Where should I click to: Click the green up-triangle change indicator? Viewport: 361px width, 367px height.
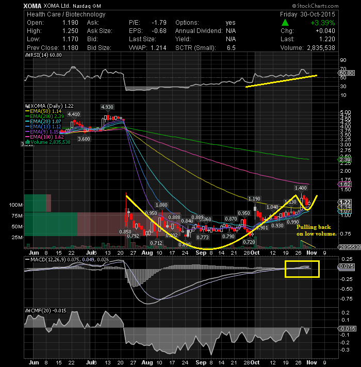285,23
